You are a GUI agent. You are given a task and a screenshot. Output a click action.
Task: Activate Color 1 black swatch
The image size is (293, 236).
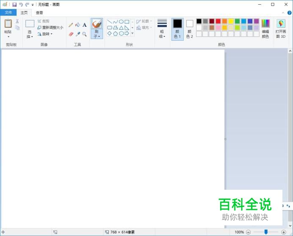coord(177,24)
